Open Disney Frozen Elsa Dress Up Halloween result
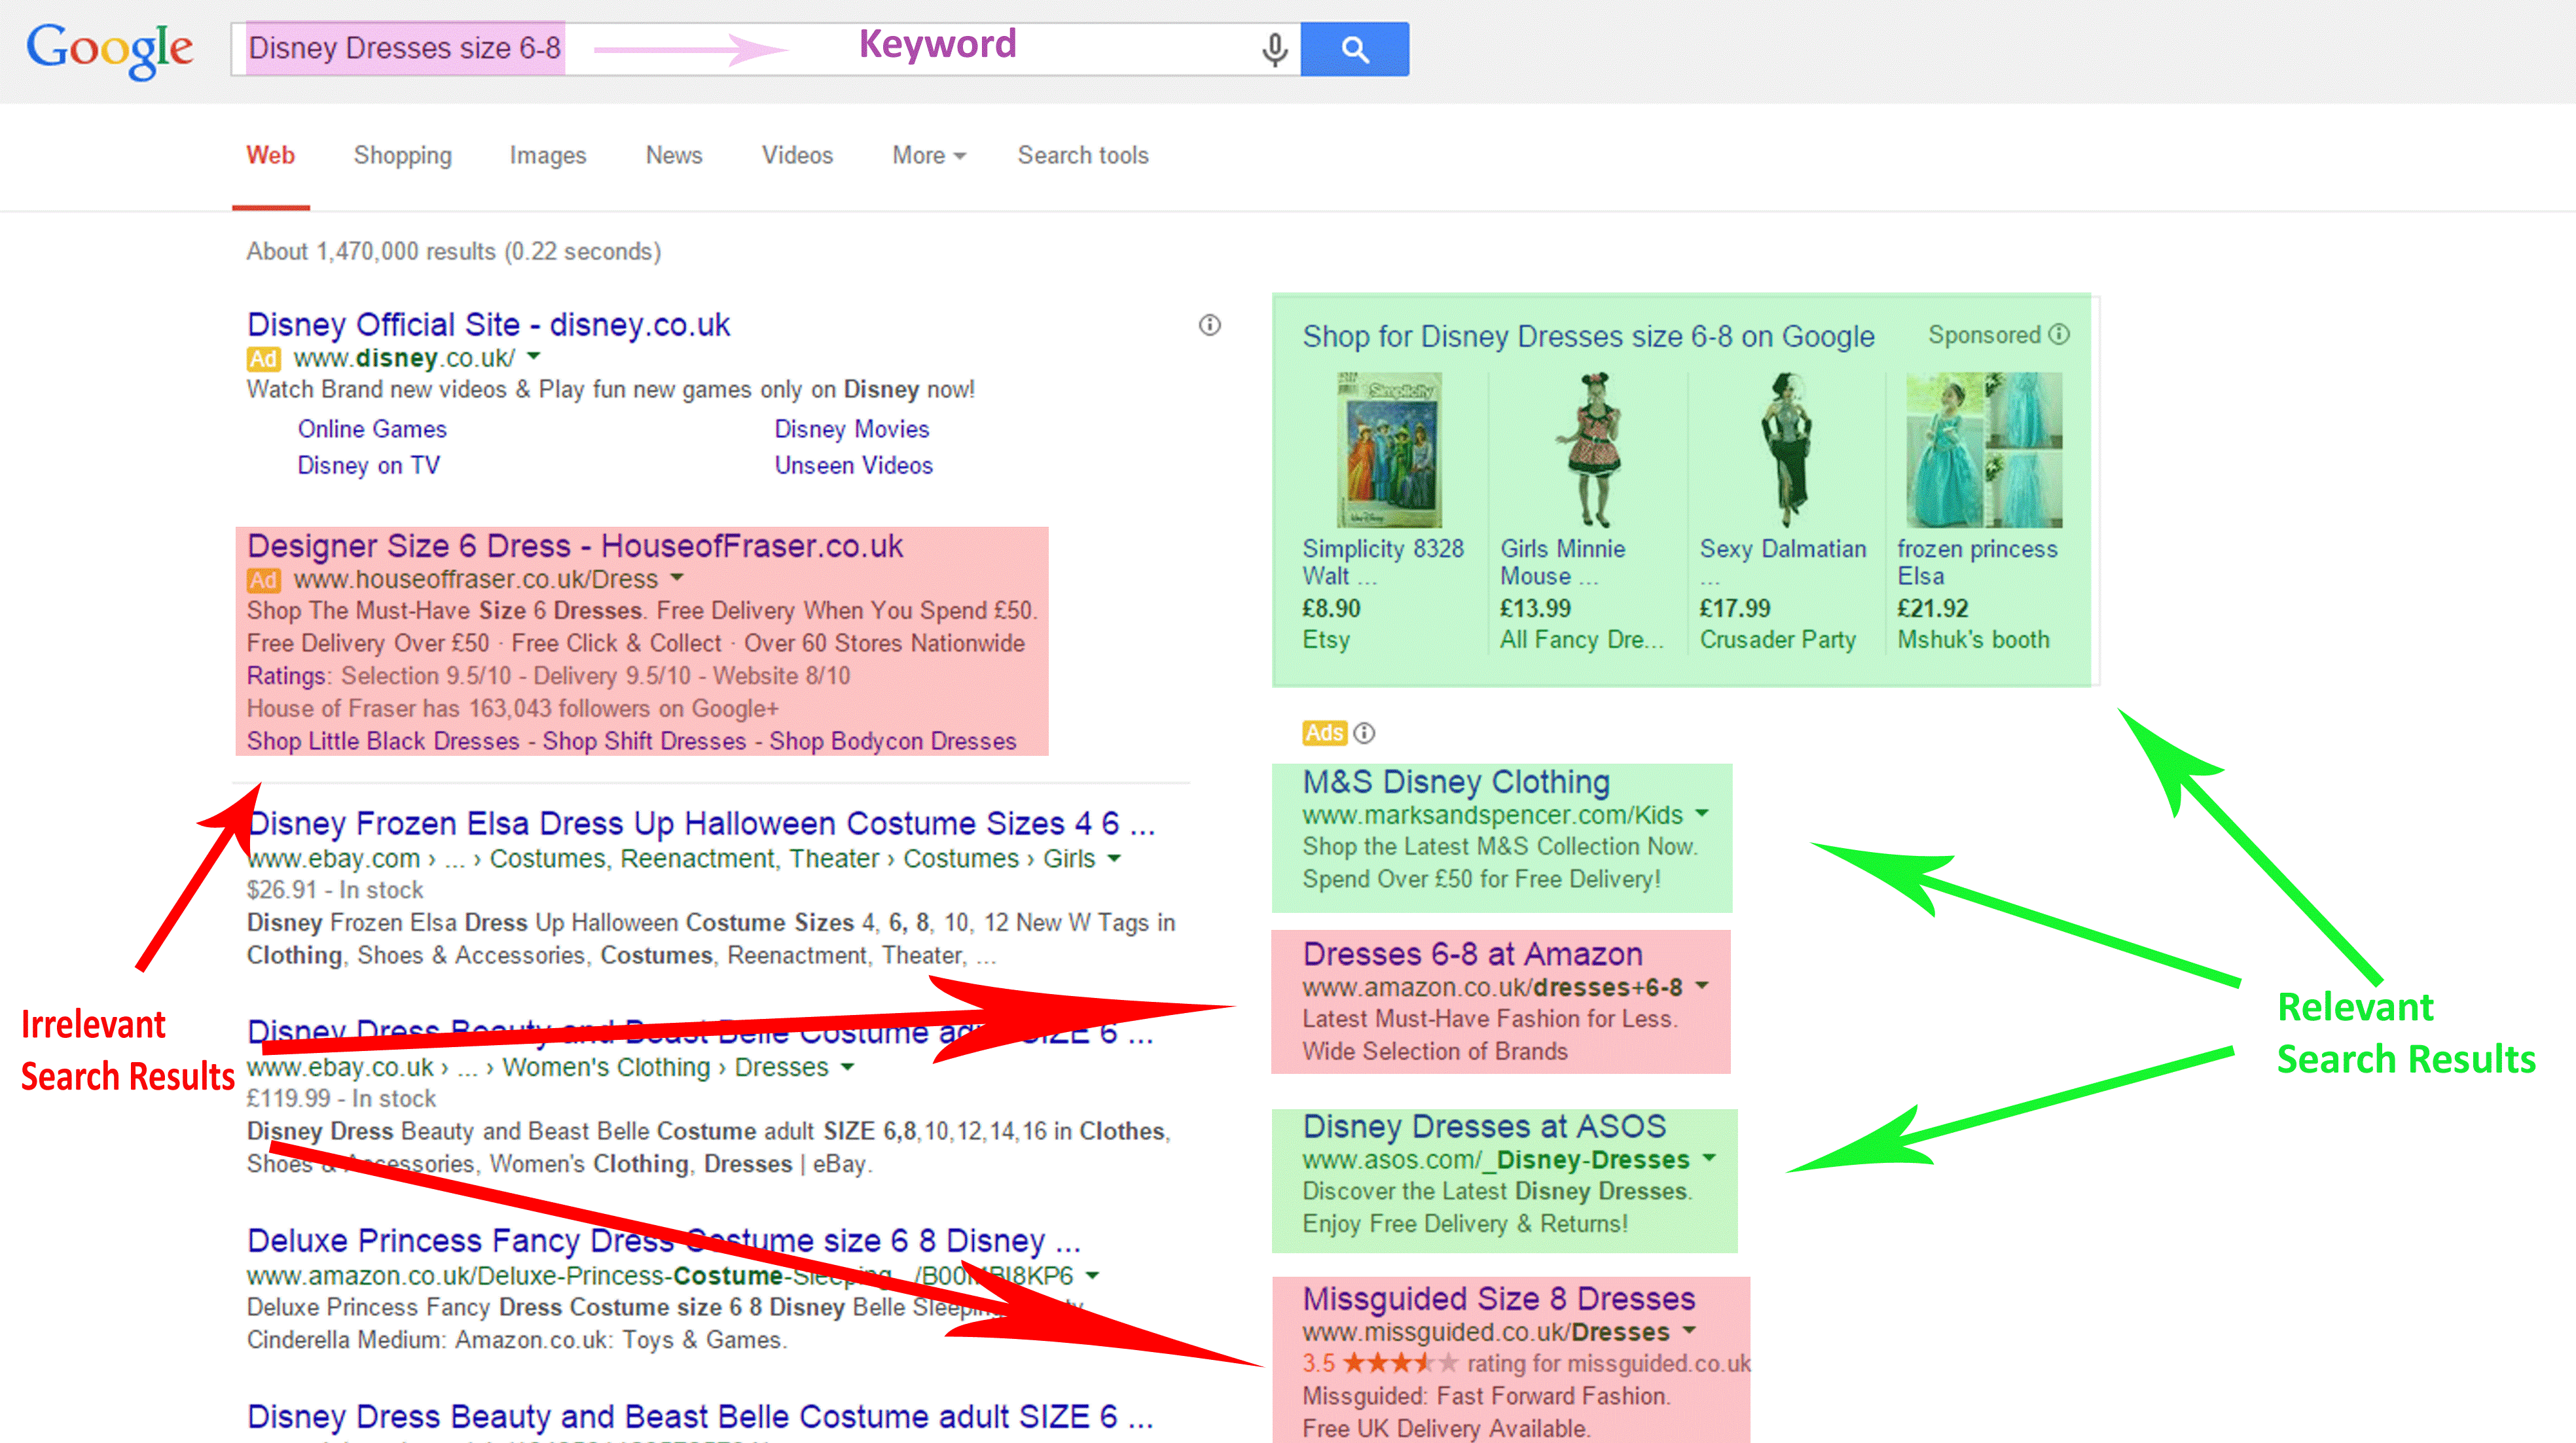 (701, 823)
